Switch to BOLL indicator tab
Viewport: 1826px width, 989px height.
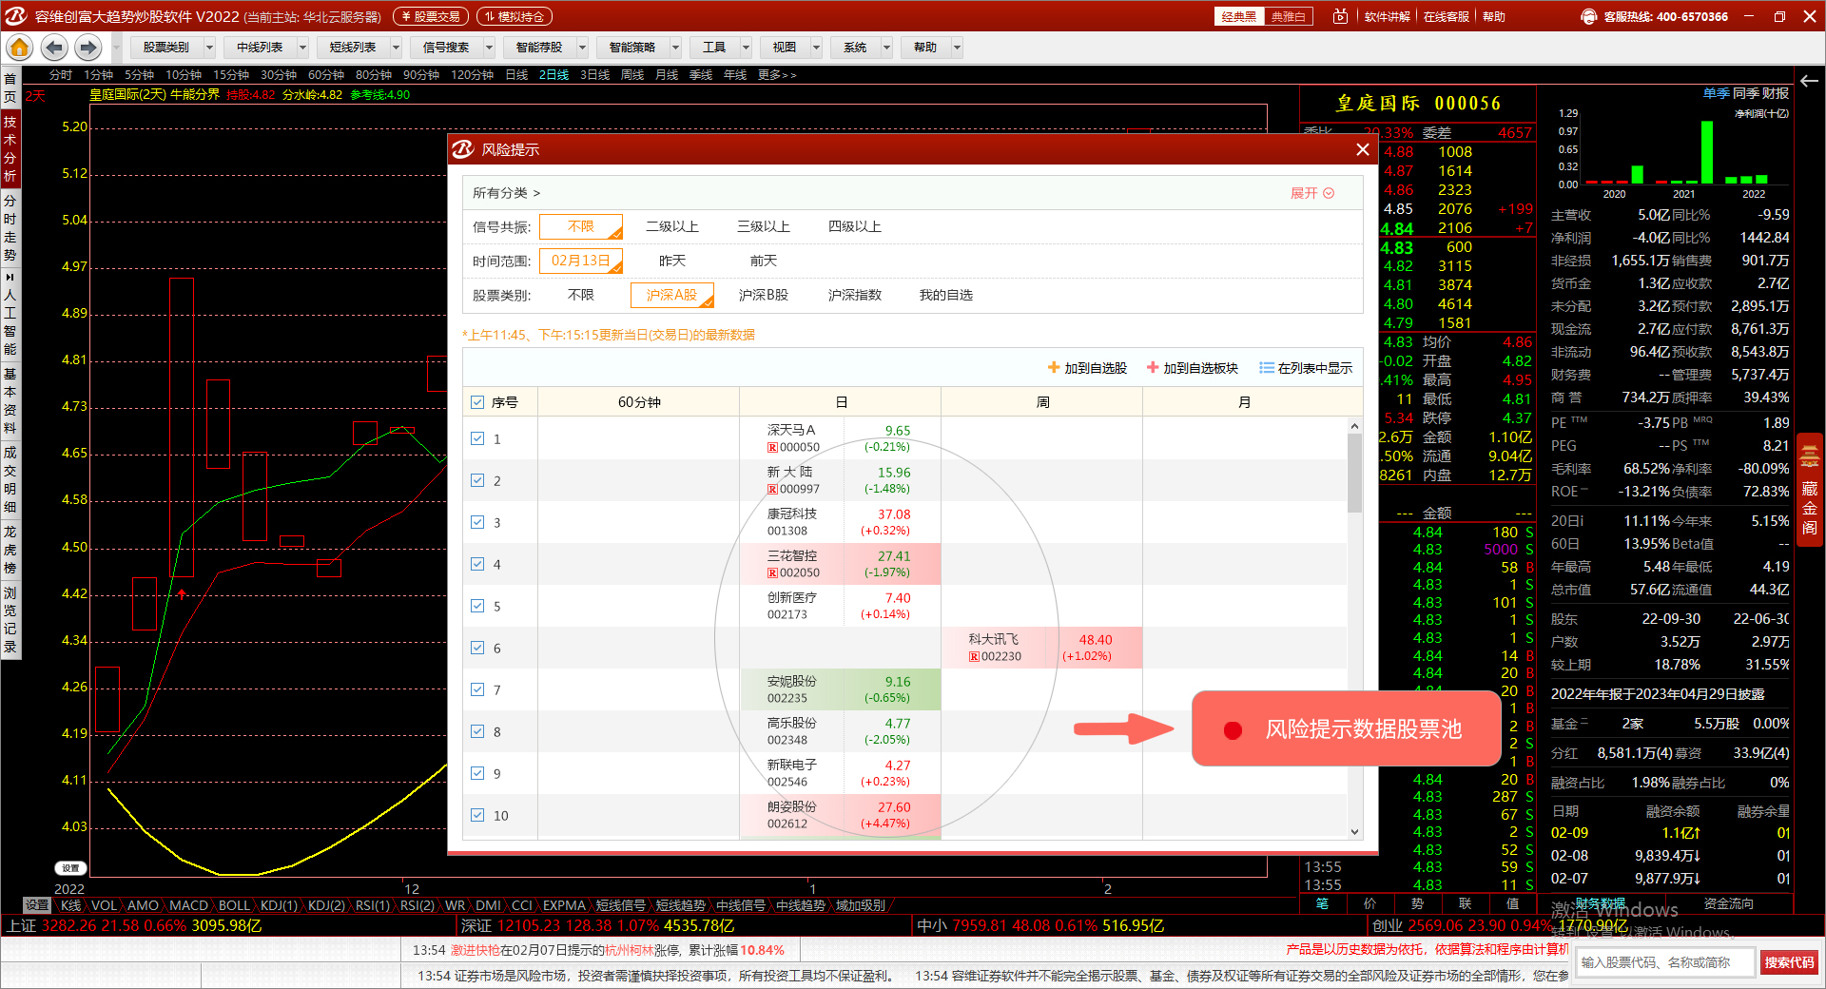pyautogui.click(x=234, y=905)
